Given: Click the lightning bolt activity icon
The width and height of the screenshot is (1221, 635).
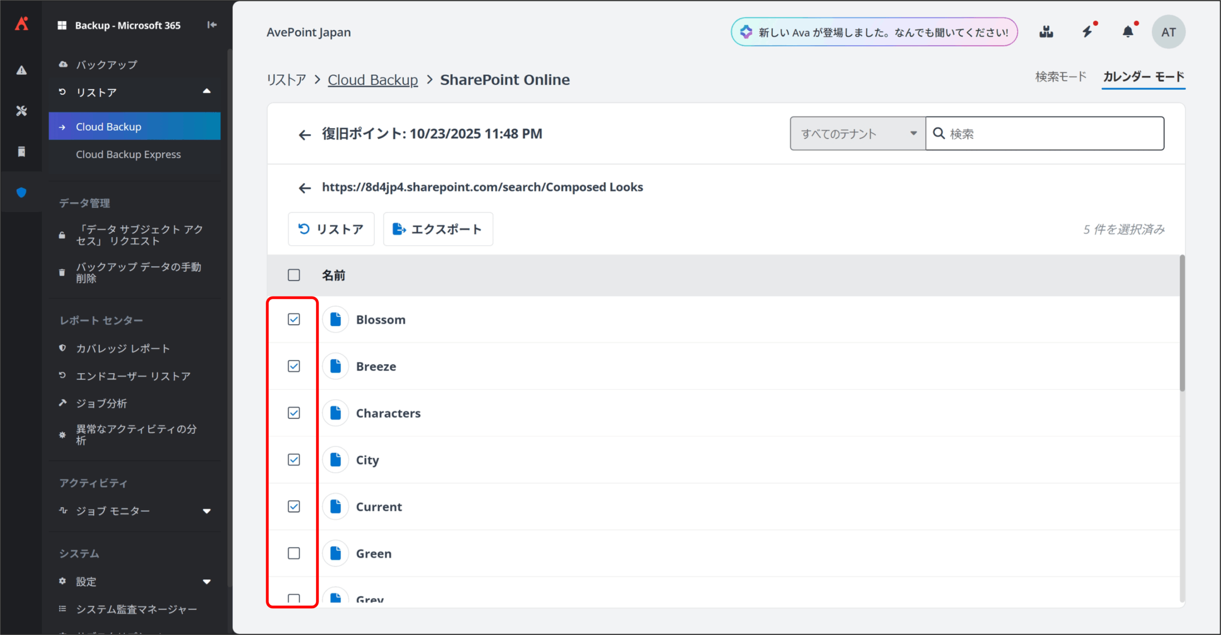Looking at the screenshot, I should [1087, 32].
